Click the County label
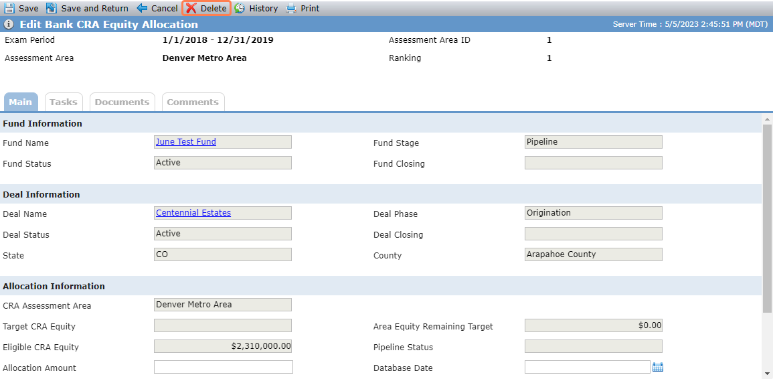This screenshot has height=379, width=773. pyautogui.click(x=388, y=256)
